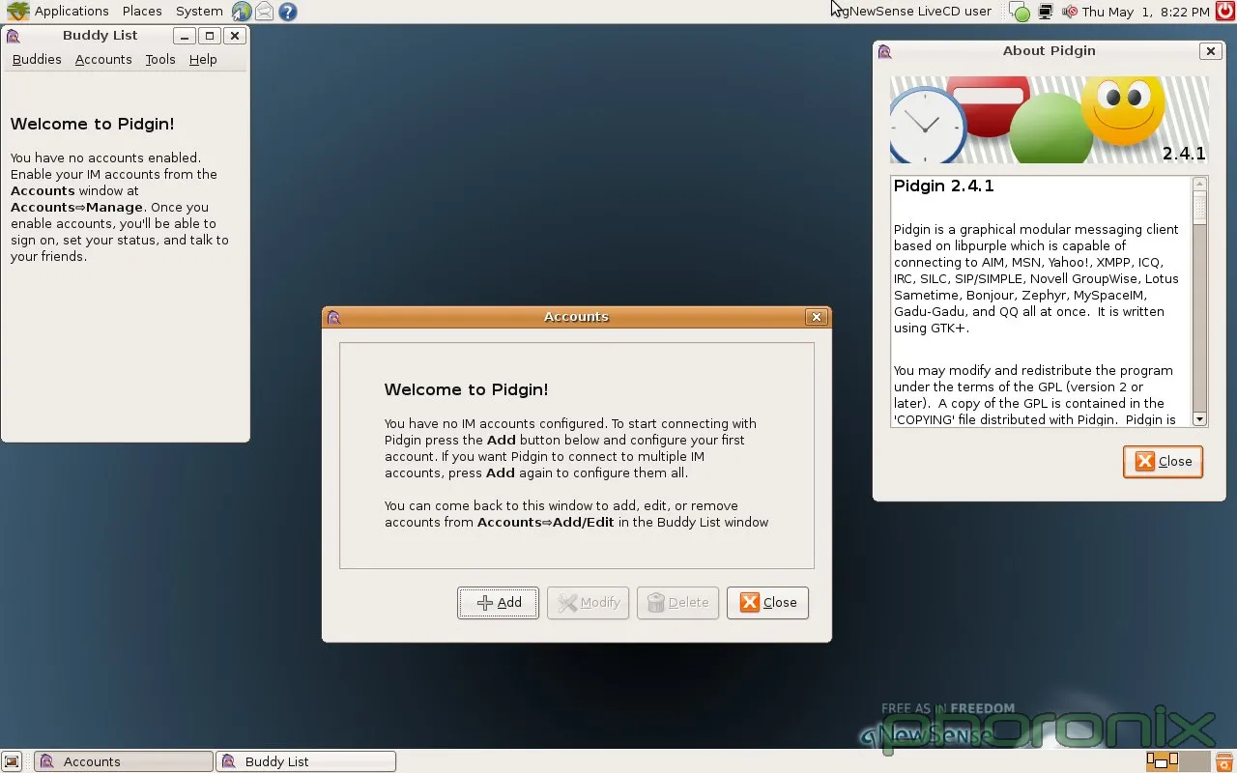
Task: Click scroll up arrow in About Pidgin
Action: pyautogui.click(x=1199, y=184)
